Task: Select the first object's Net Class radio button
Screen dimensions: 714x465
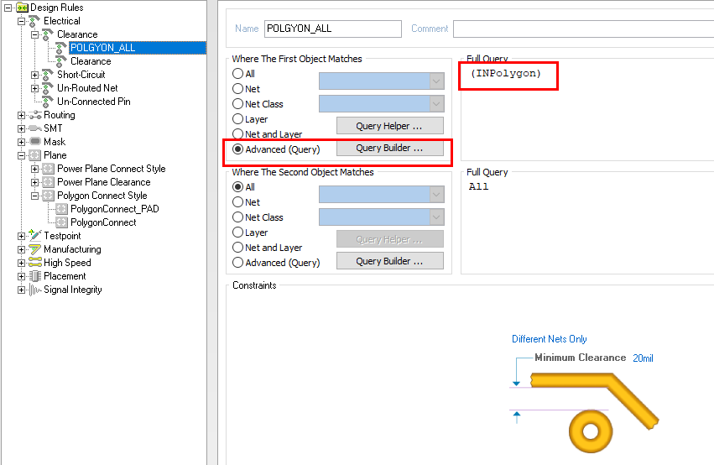Action: click(x=238, y=104)
